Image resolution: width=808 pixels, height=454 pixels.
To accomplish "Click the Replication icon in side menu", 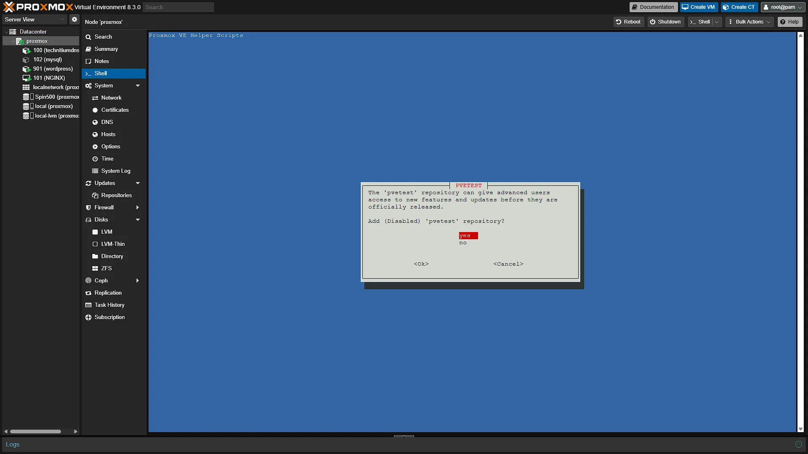I will point(88,293).
